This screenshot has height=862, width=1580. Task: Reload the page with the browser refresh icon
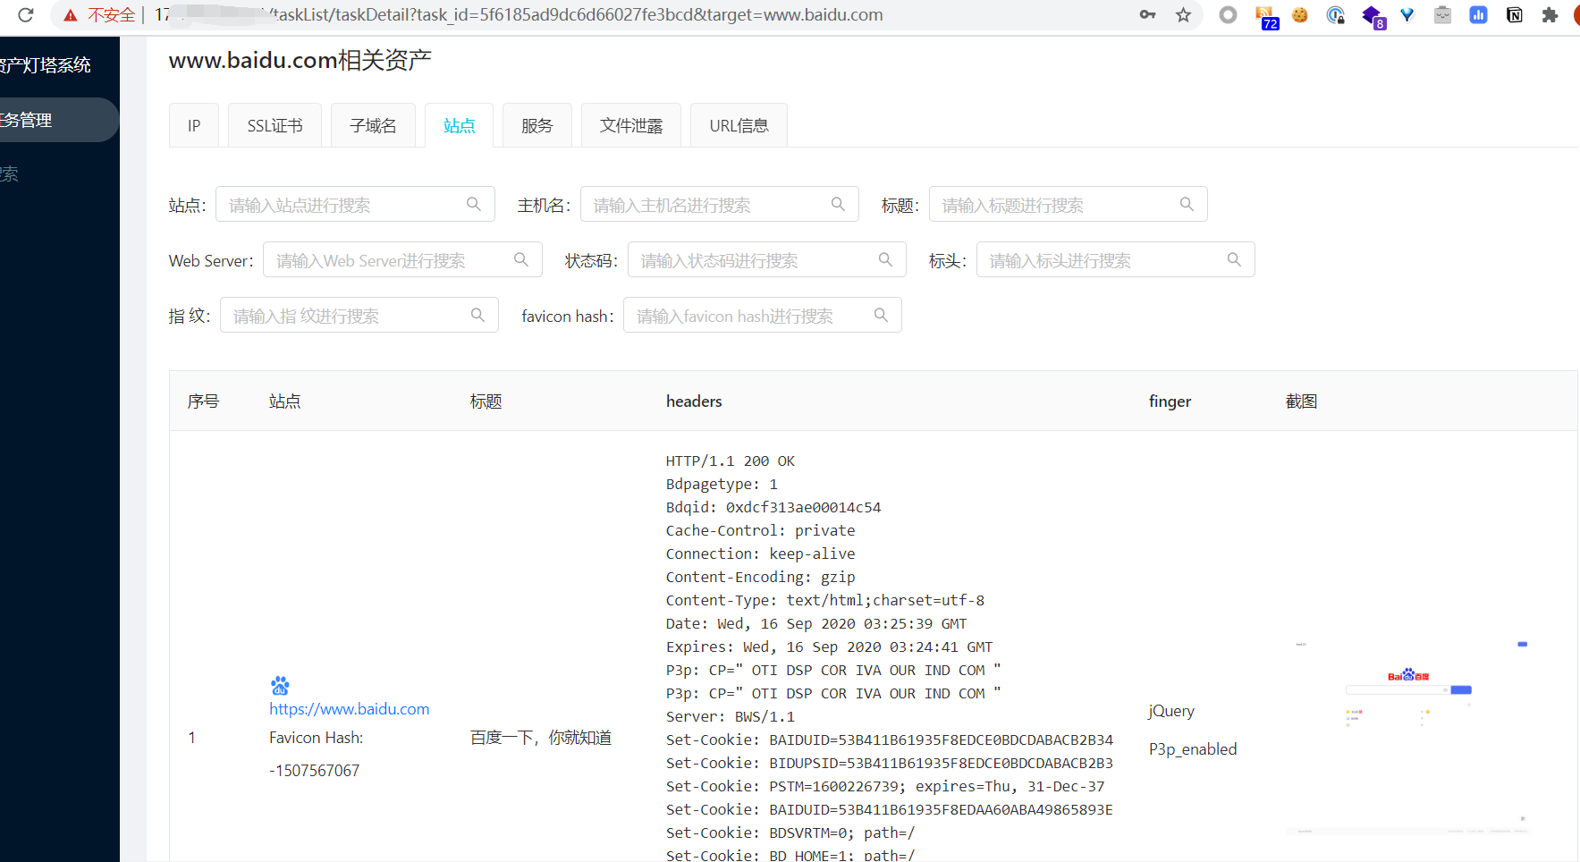pyautogui.click(x=26, y=14)
